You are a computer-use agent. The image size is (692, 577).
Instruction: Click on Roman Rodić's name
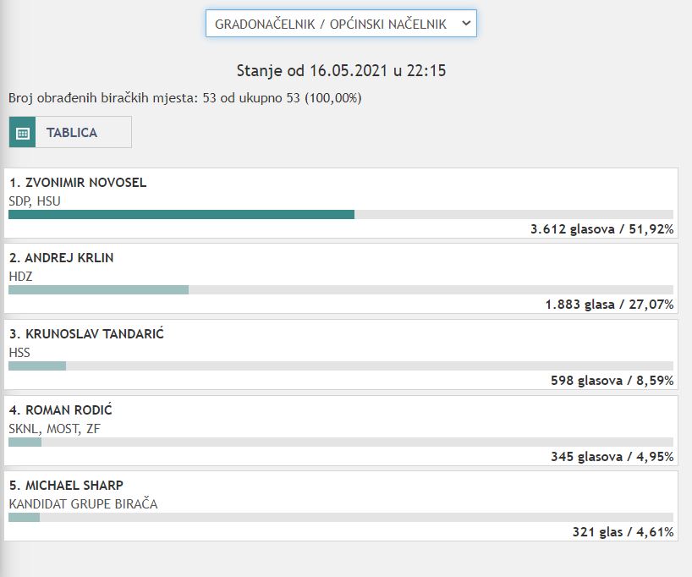tap(59, 410)
